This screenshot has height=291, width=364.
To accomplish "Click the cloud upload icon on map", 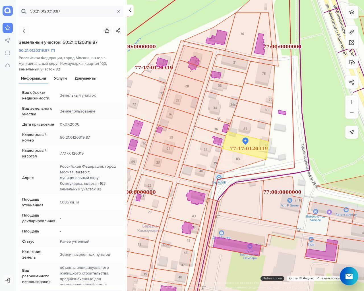I will pos(352,62).
